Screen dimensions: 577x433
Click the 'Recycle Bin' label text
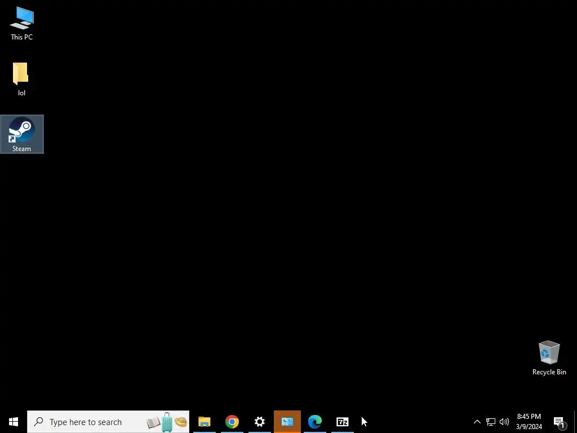click(549, 372)
